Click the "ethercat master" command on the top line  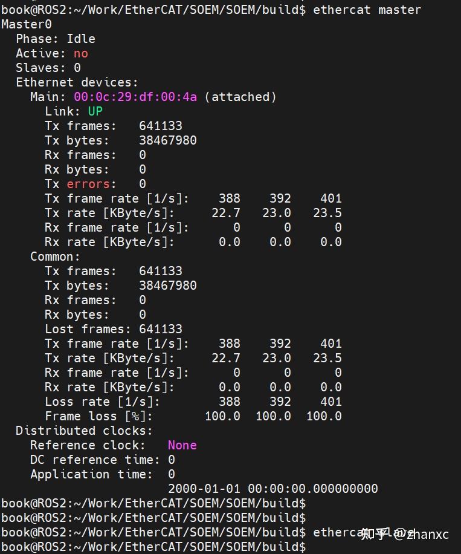click(367, 10)
